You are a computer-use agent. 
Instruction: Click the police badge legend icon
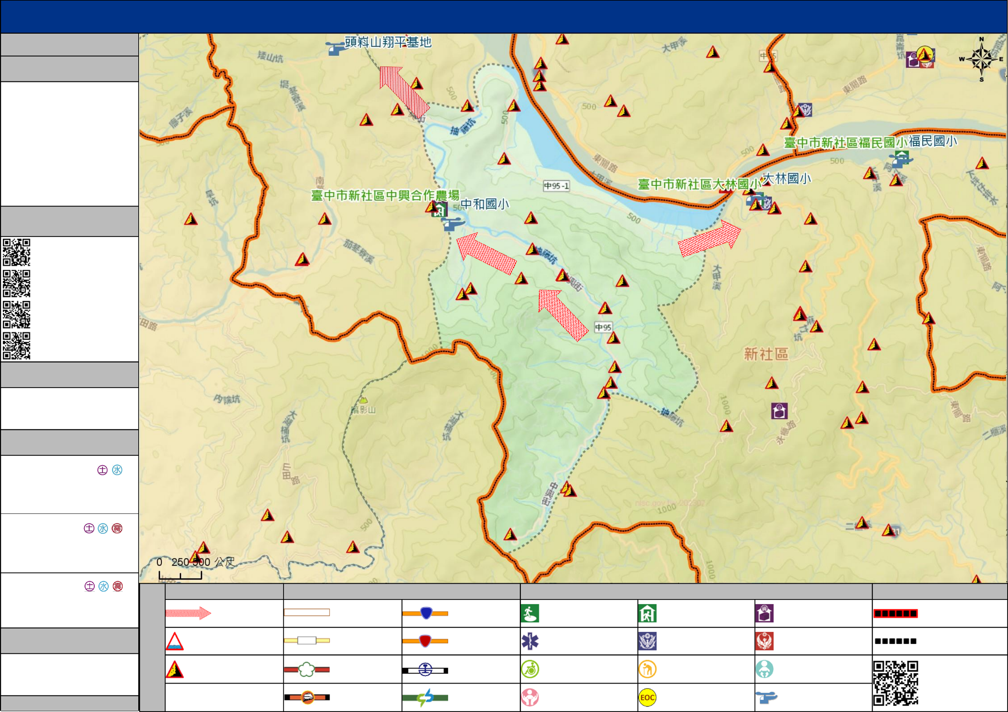pyautogui.click(x=647, y=641)
